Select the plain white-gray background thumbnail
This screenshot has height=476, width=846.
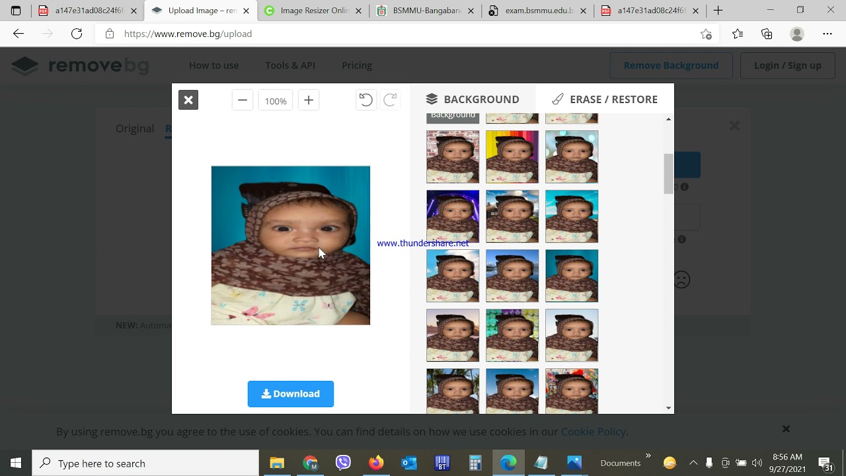coord(572,335)
